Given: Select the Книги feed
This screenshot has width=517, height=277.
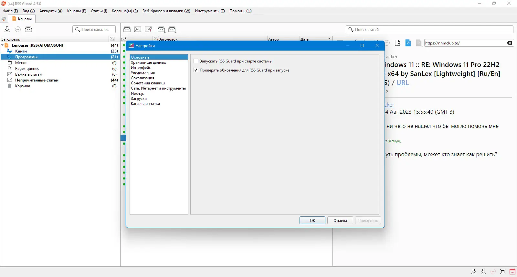Looking at the screenshot, I should point(60,51).
